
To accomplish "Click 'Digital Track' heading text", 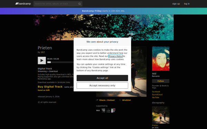I will [45, 68].
